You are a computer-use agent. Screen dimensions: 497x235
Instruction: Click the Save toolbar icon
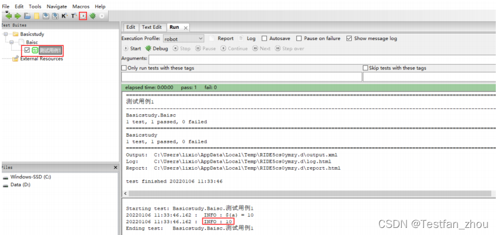tap(46, 16)
